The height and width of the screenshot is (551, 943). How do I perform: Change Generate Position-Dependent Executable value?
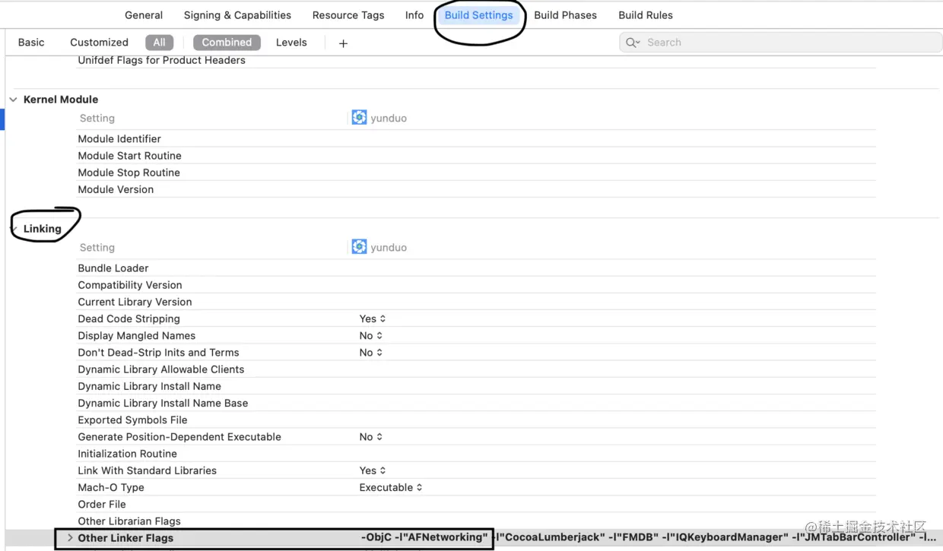371,437
